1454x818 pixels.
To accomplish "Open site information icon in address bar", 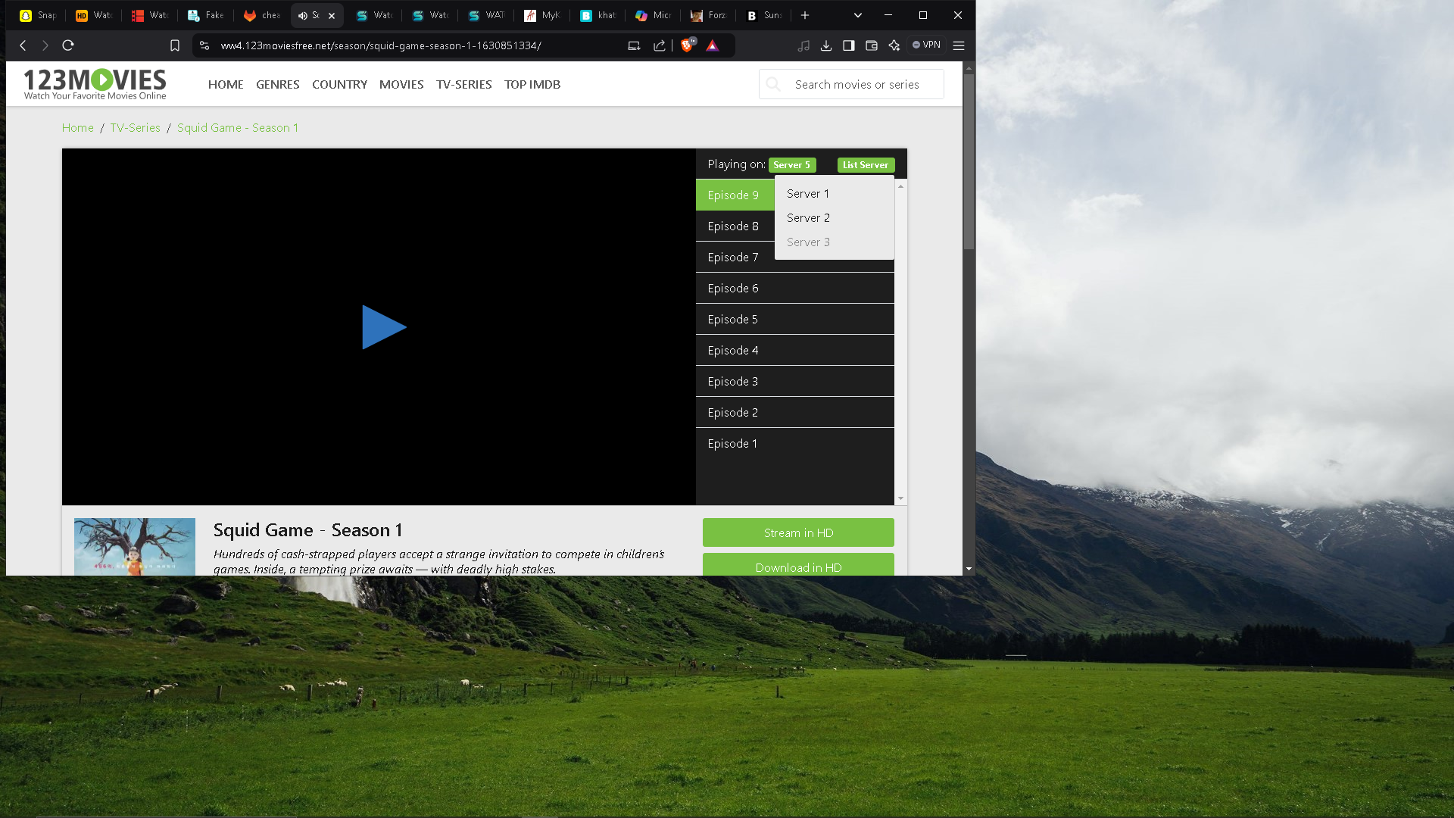I will 204,45.
